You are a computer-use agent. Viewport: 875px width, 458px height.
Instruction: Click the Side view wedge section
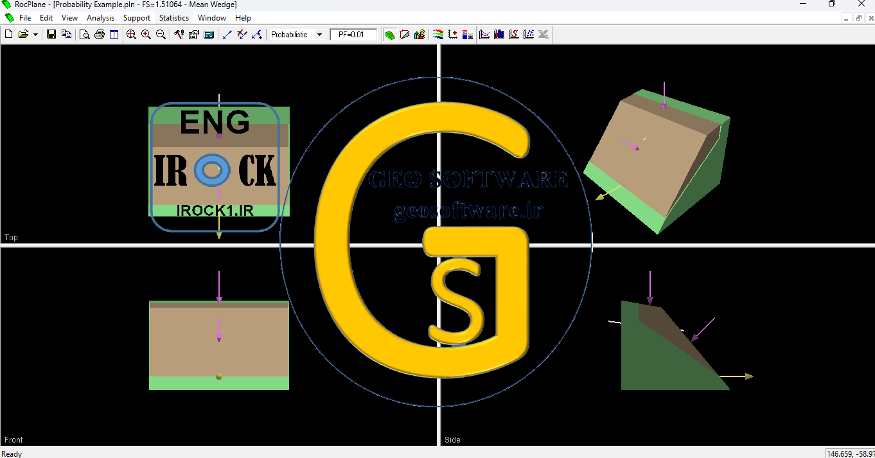tap(675, 345)
